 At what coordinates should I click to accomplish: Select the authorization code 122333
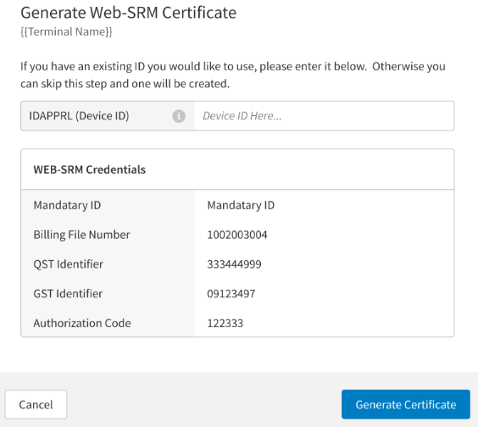225,324
